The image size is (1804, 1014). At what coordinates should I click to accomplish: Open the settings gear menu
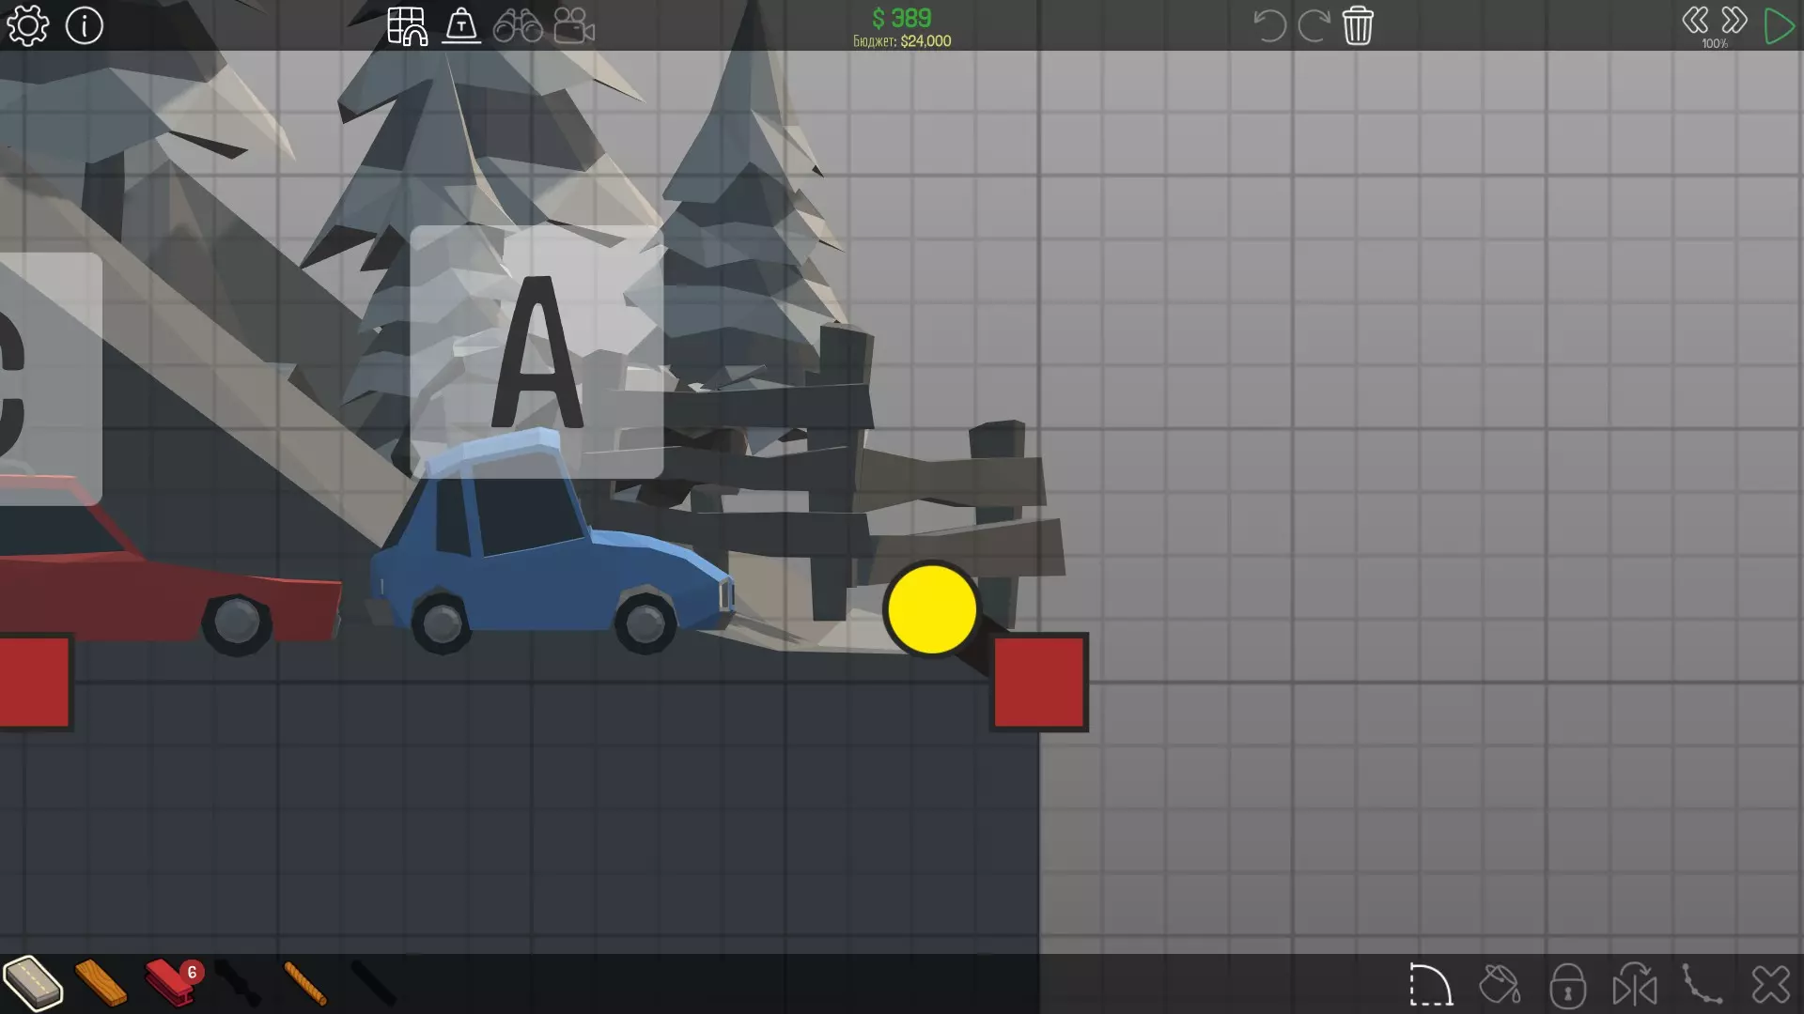pos(27,25)
